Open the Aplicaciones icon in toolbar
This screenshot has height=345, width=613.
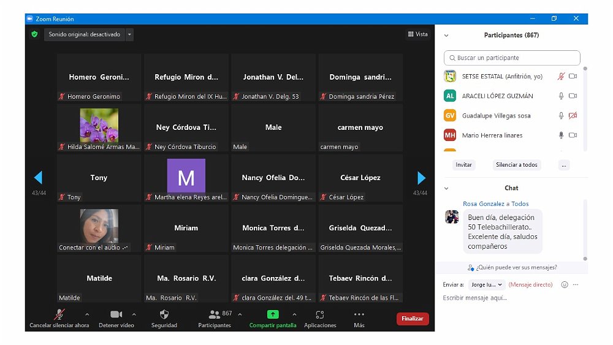pos(319,314)
